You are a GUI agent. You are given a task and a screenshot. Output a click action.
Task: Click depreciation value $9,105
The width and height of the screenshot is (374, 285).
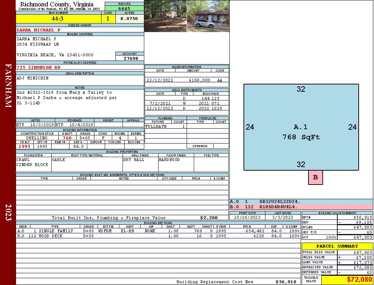tap(364, 222)
